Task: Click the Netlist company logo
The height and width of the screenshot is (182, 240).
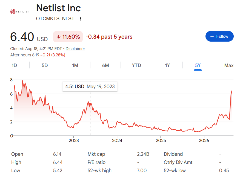Action: tap(20, 11)
